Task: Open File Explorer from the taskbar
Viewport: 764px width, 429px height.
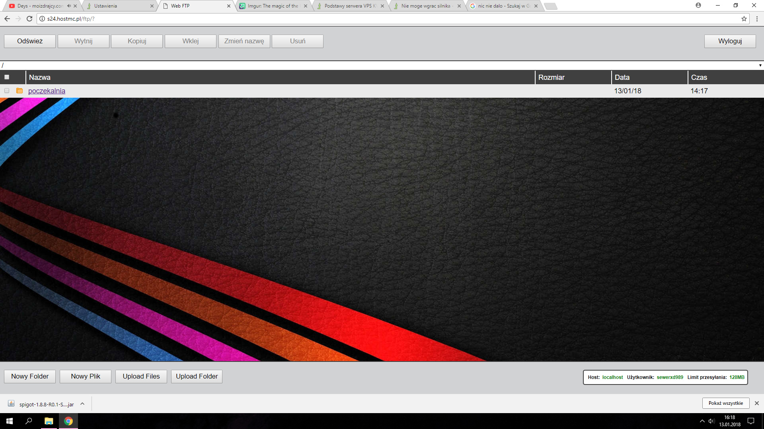Action: (49, 421)
